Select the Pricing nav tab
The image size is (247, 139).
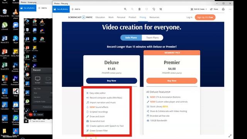tap(143, 17)
